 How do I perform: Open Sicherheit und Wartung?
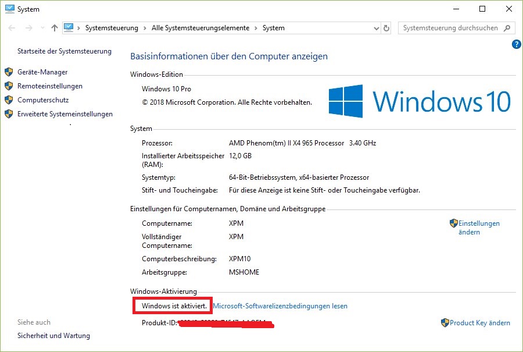pyautogui.click(x=53, y=336)
